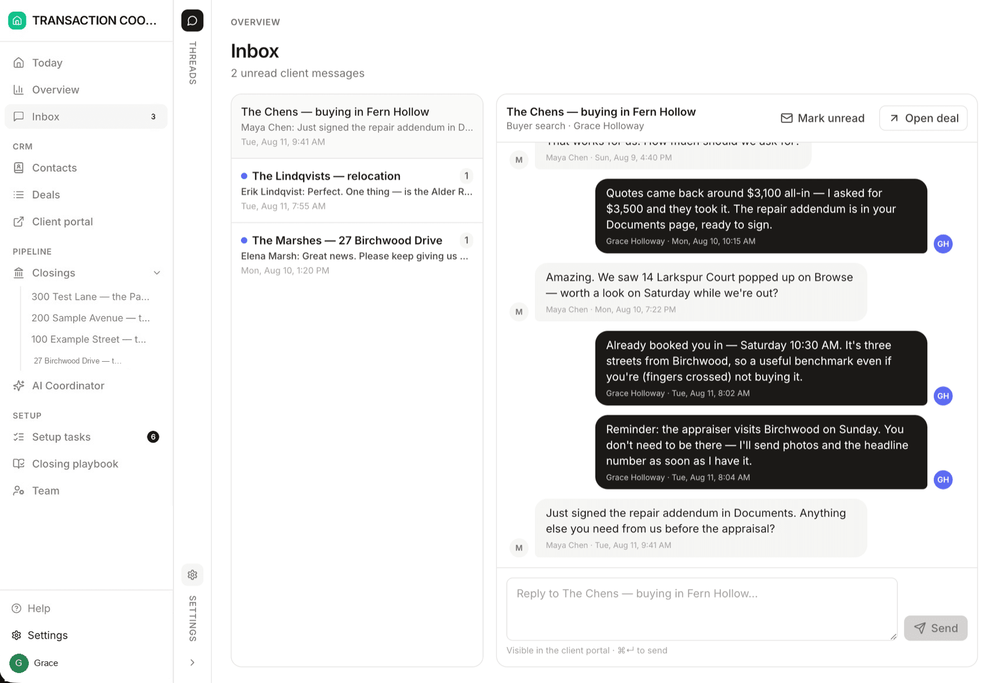Open the Deals list
The width and height of the screenshot is (997, 683).
tap(86, 195)
